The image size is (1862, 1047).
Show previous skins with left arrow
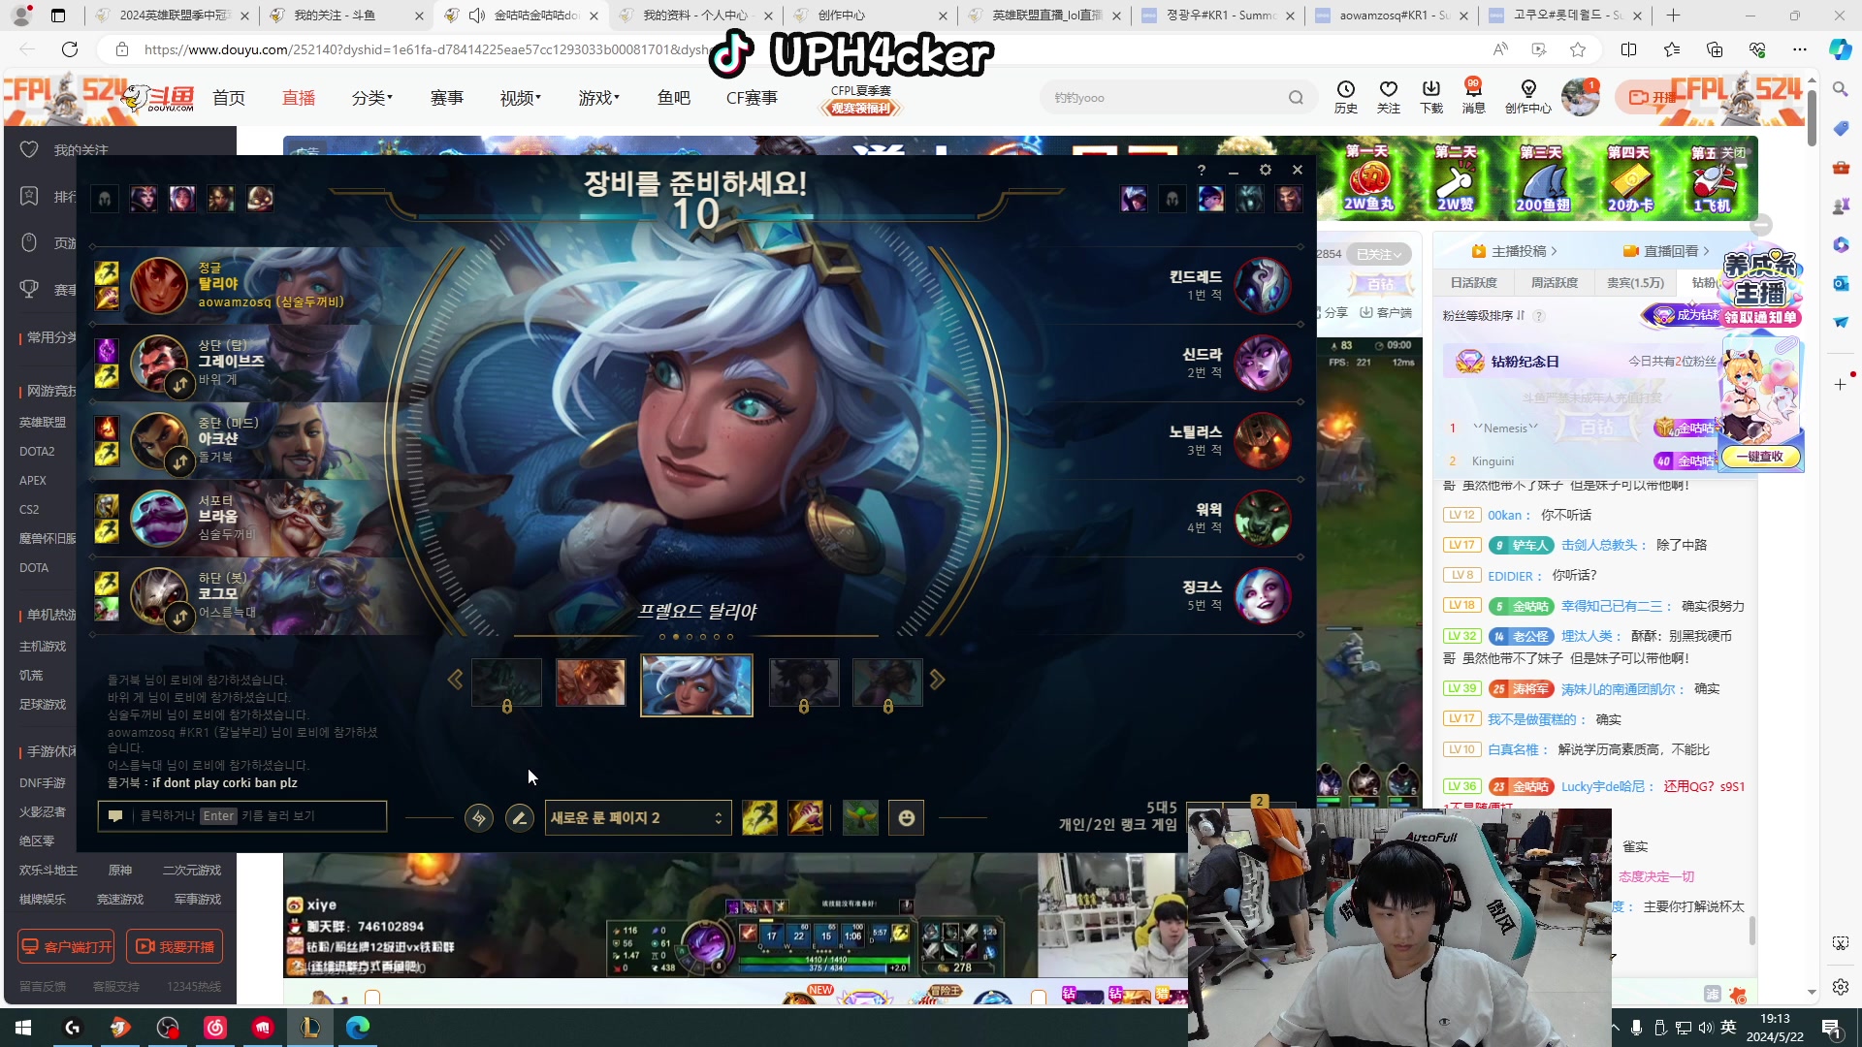tap(455, 680)
